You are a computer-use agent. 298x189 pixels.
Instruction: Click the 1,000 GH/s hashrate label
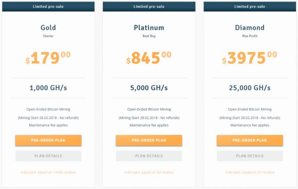(x=48, y=88)
